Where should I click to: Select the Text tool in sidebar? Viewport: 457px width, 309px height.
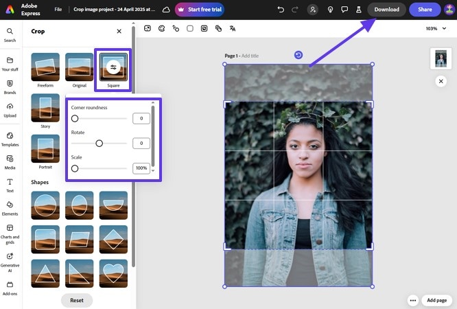pos(10,185)
